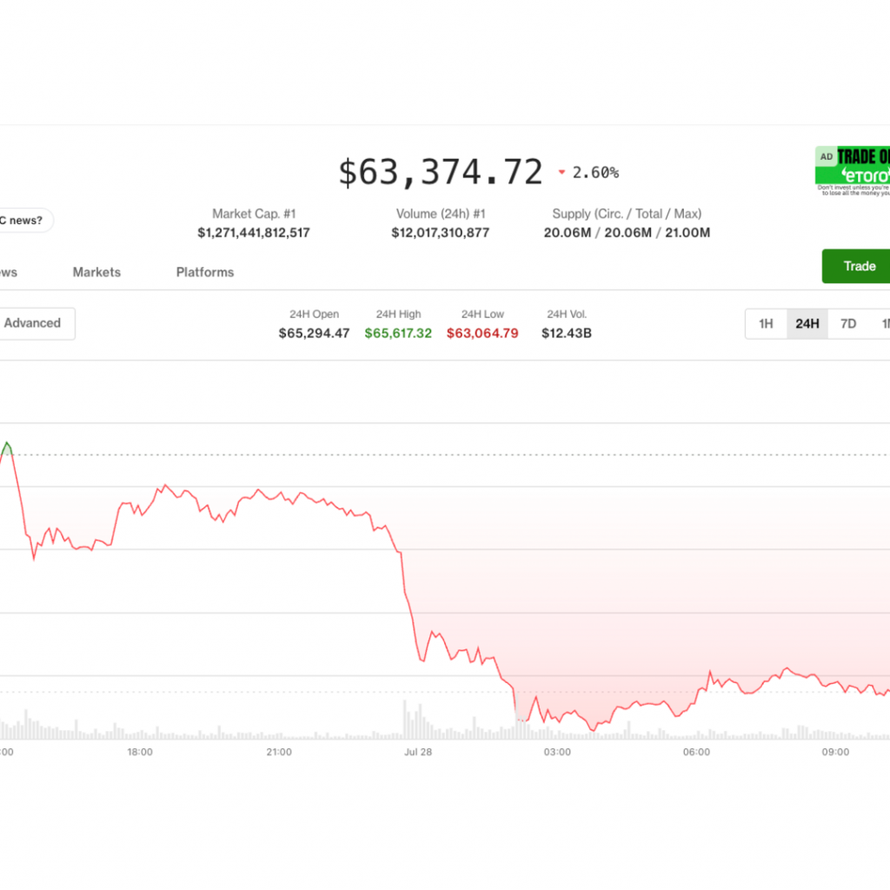Click the 24H High value $65,617.32

tap(398, 333)
